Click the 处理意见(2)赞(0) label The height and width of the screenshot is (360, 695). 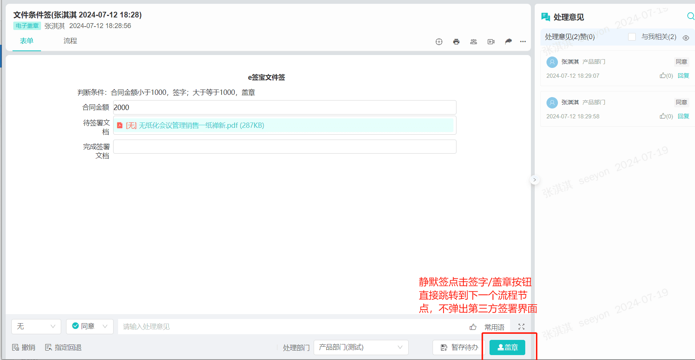[570, 37]
